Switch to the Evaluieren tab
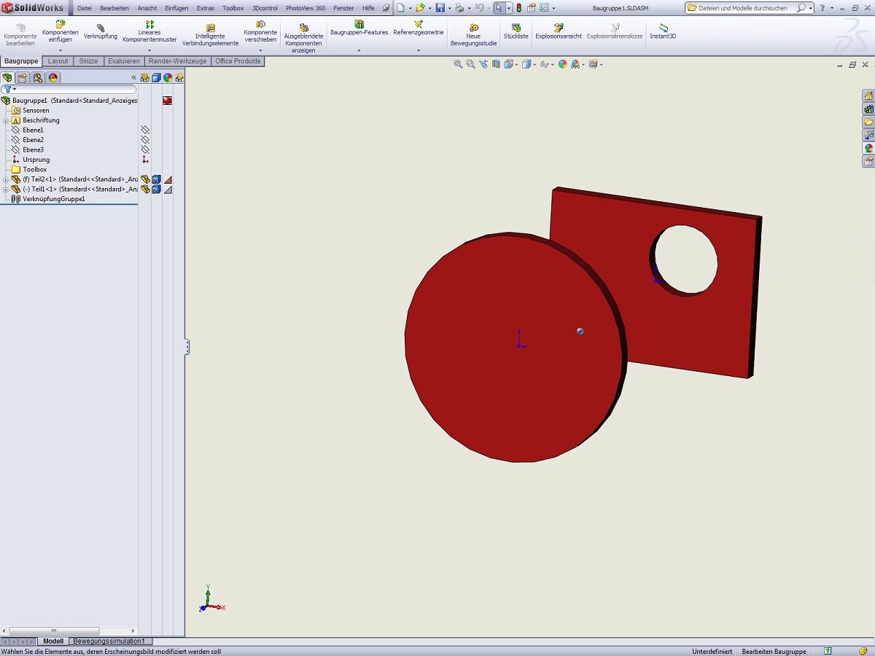This screenshot has height=656, width=875. [124, 61]
